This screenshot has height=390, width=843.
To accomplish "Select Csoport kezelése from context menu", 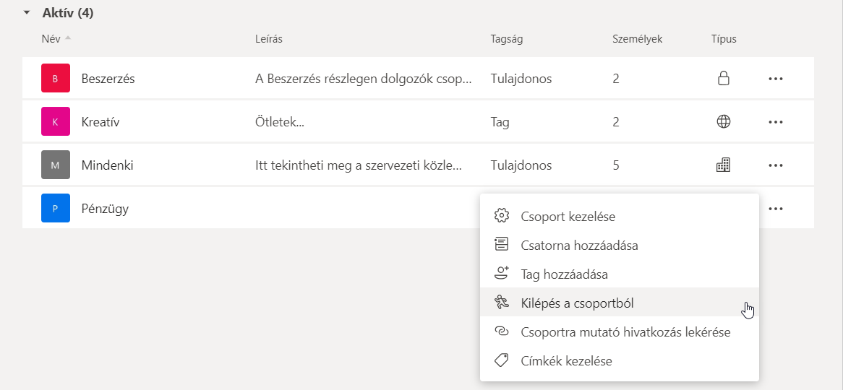I will pos(568,216).
